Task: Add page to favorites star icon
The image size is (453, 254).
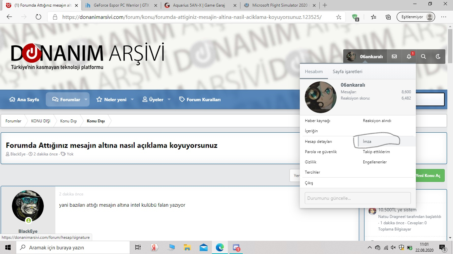Action: pos(339,17)
